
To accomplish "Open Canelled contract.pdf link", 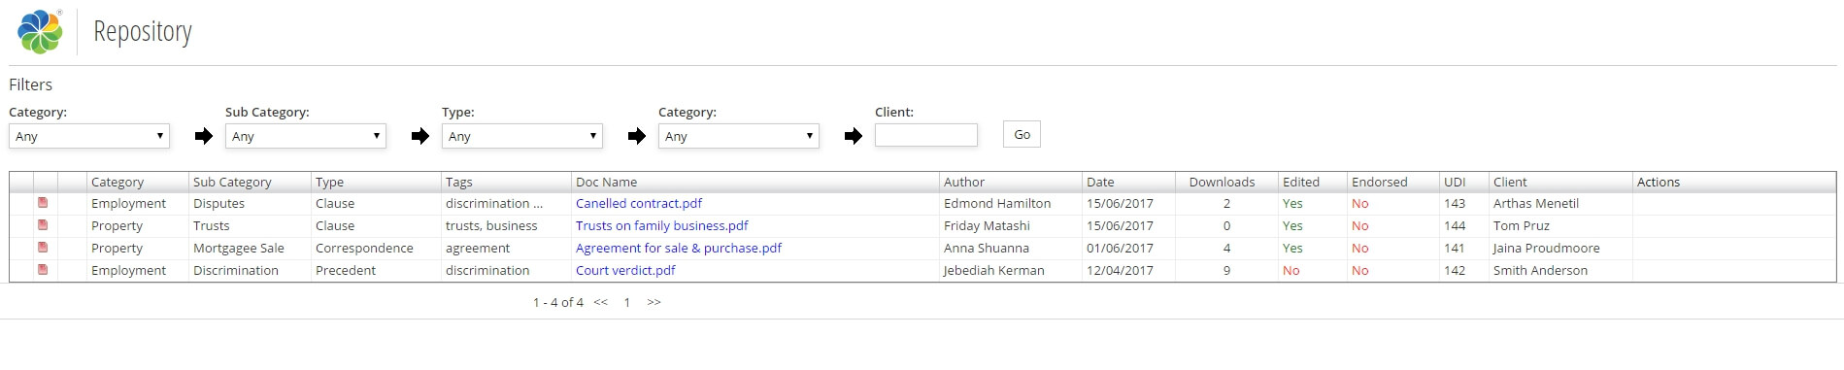I will 639,203.
